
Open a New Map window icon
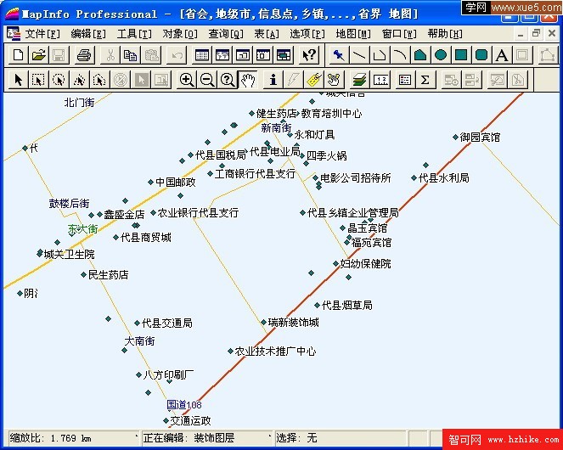222,55
